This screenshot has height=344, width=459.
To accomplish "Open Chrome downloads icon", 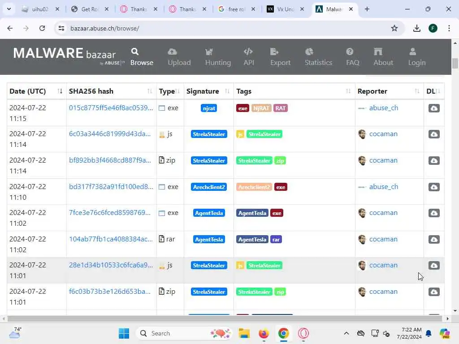I will (416, 28).
